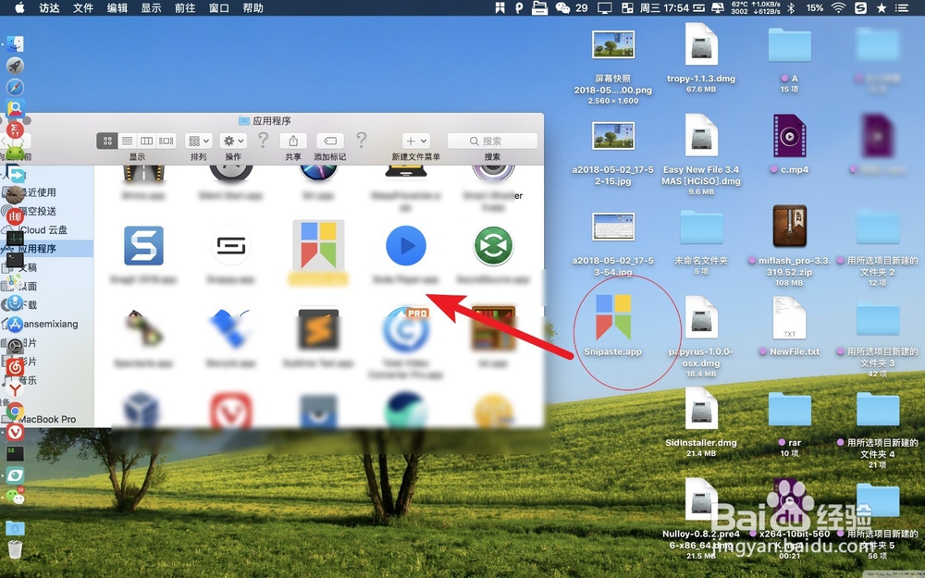Select MacBook Pro in Finder sidebar
This screenshot has height=578, width=925.
tap(47, 419)
